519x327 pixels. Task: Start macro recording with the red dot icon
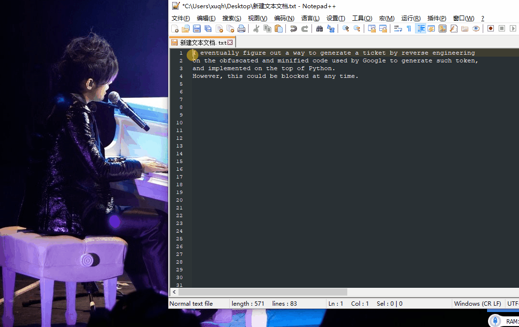(491, 29)
